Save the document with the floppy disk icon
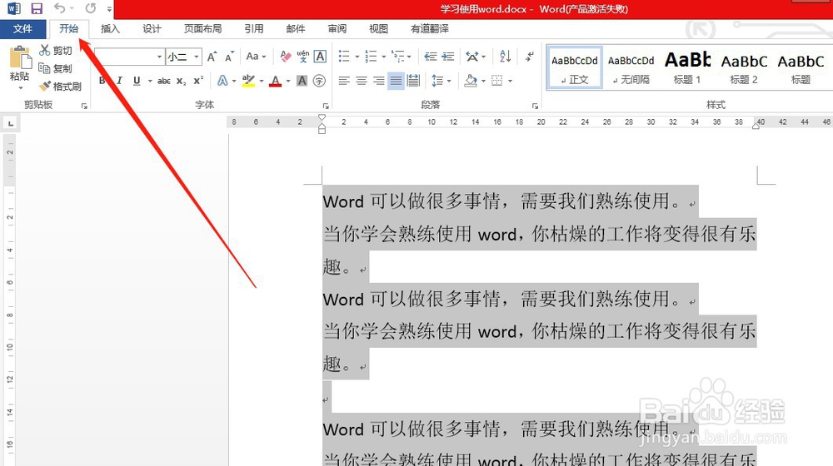Viewport: 833px width, 466px height. [37, 8]
